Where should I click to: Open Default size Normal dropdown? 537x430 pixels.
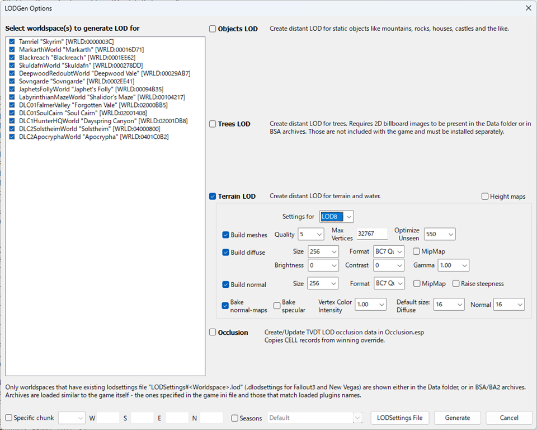coord(509,304)
